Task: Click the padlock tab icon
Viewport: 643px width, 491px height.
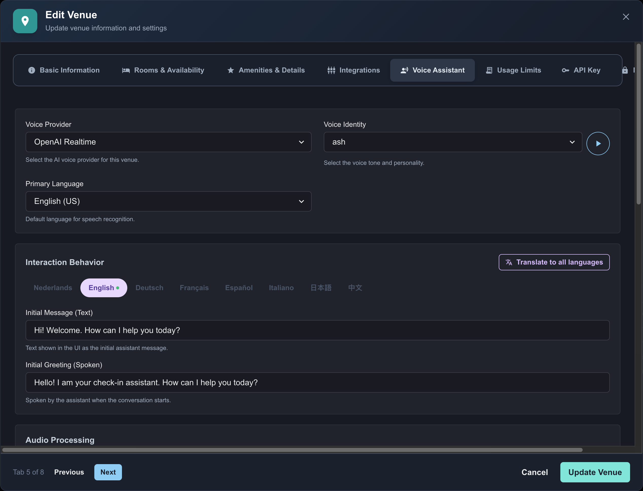Action: (x=625, y=70)
